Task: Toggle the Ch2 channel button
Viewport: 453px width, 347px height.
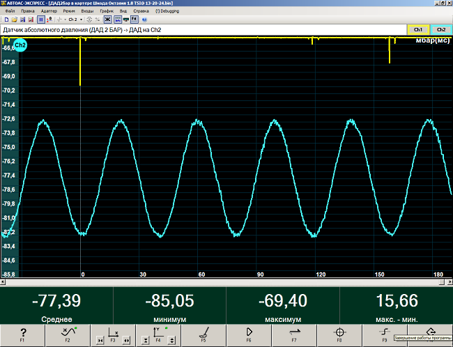Action: [441, 31]
